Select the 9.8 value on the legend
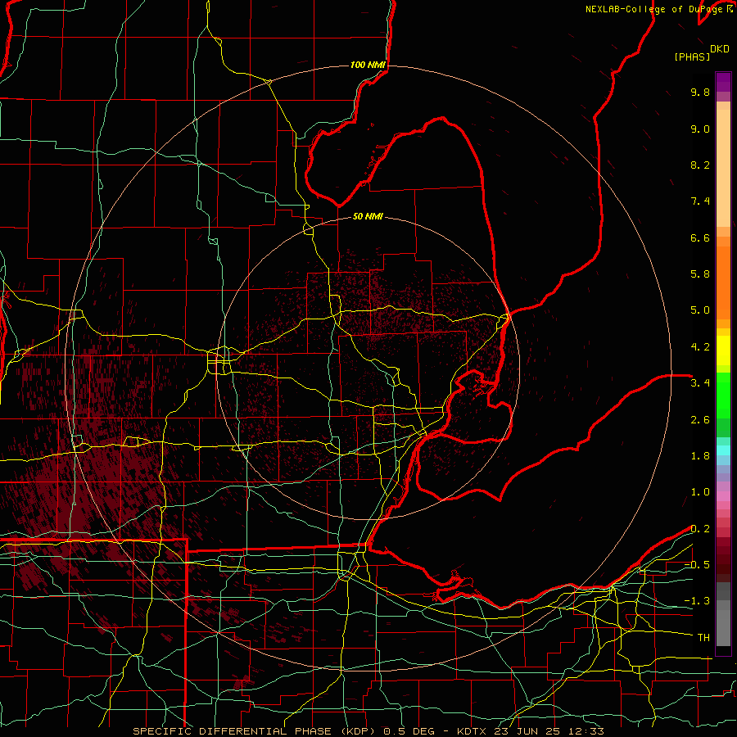 (700, 92)
